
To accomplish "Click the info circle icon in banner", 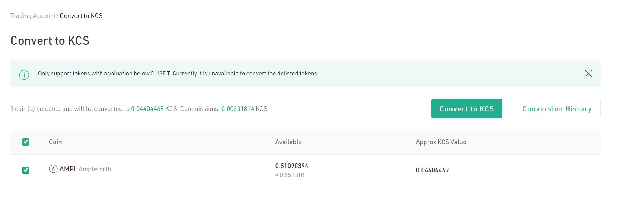I will click(x=24, y=75).
